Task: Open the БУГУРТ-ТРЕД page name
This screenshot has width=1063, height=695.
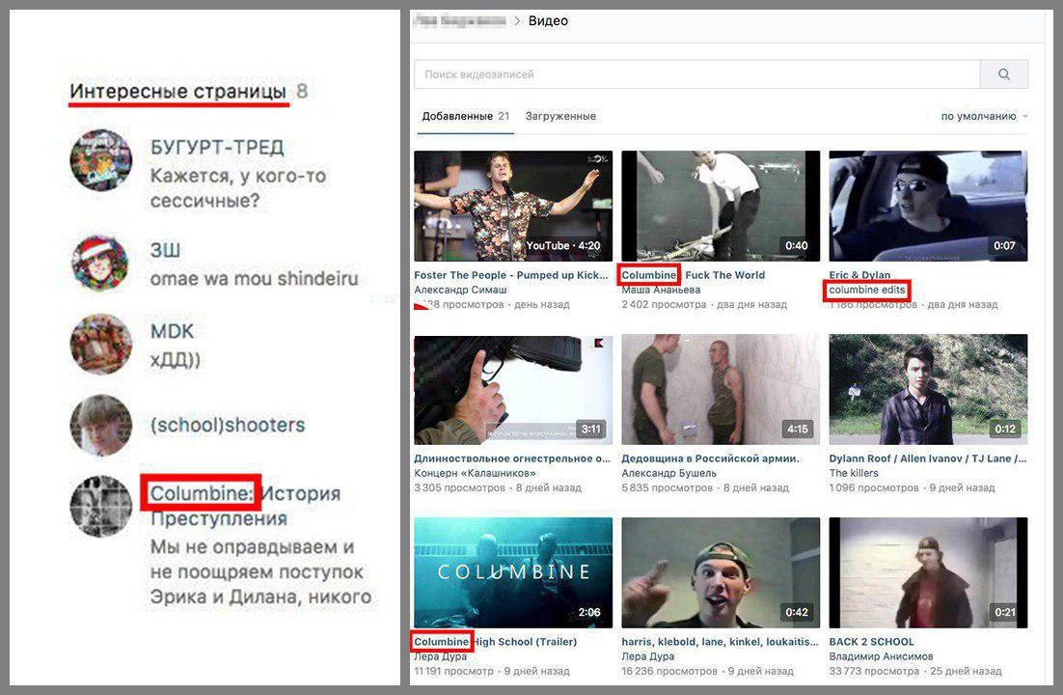Action: coord(217,148)
